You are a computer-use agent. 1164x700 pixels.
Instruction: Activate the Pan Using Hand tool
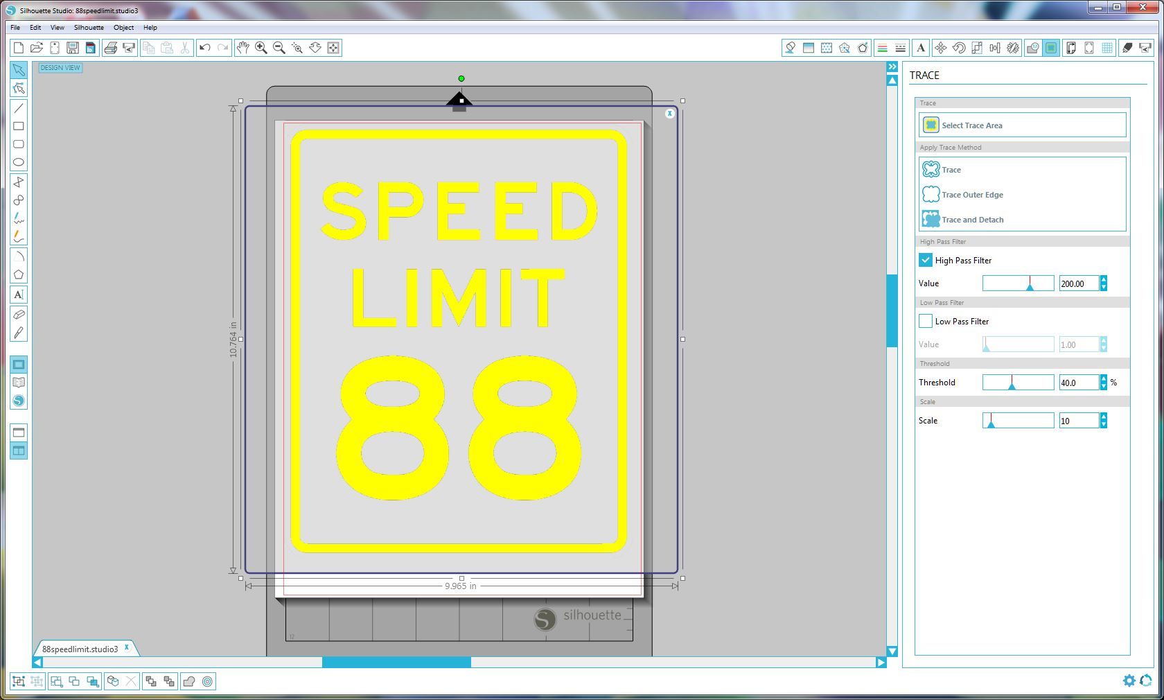tap(243, 48)
